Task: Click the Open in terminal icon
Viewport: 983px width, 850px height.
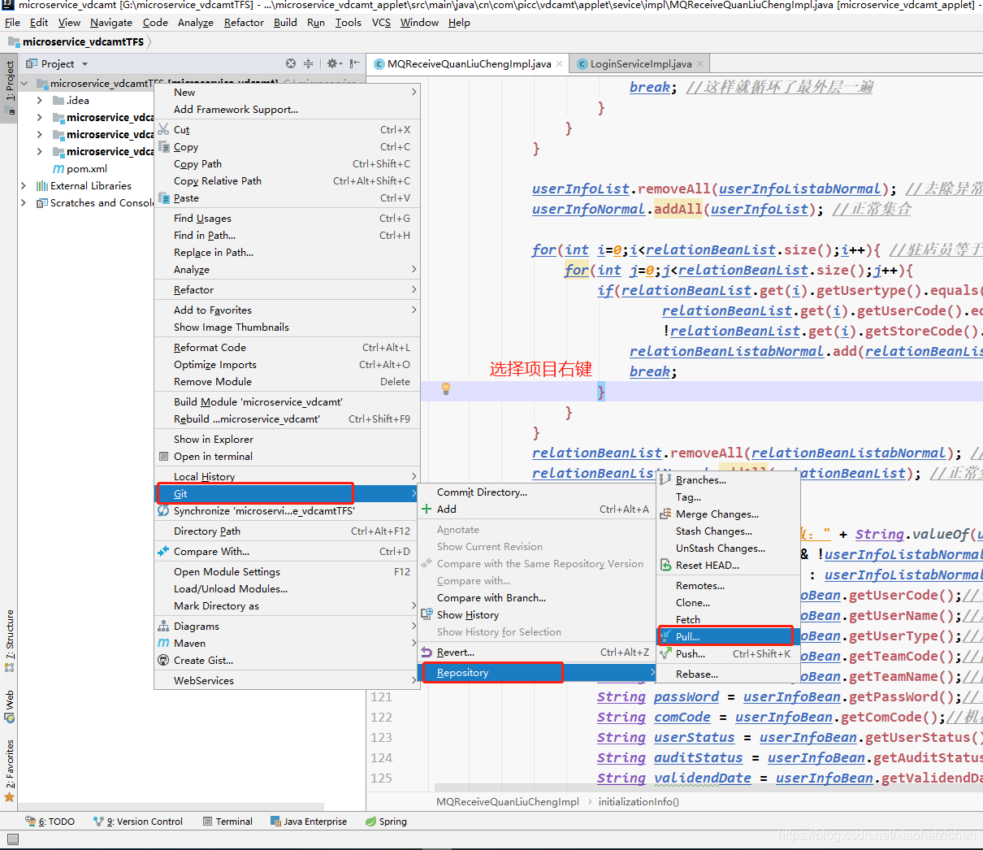Action: (x=163, y=457)
